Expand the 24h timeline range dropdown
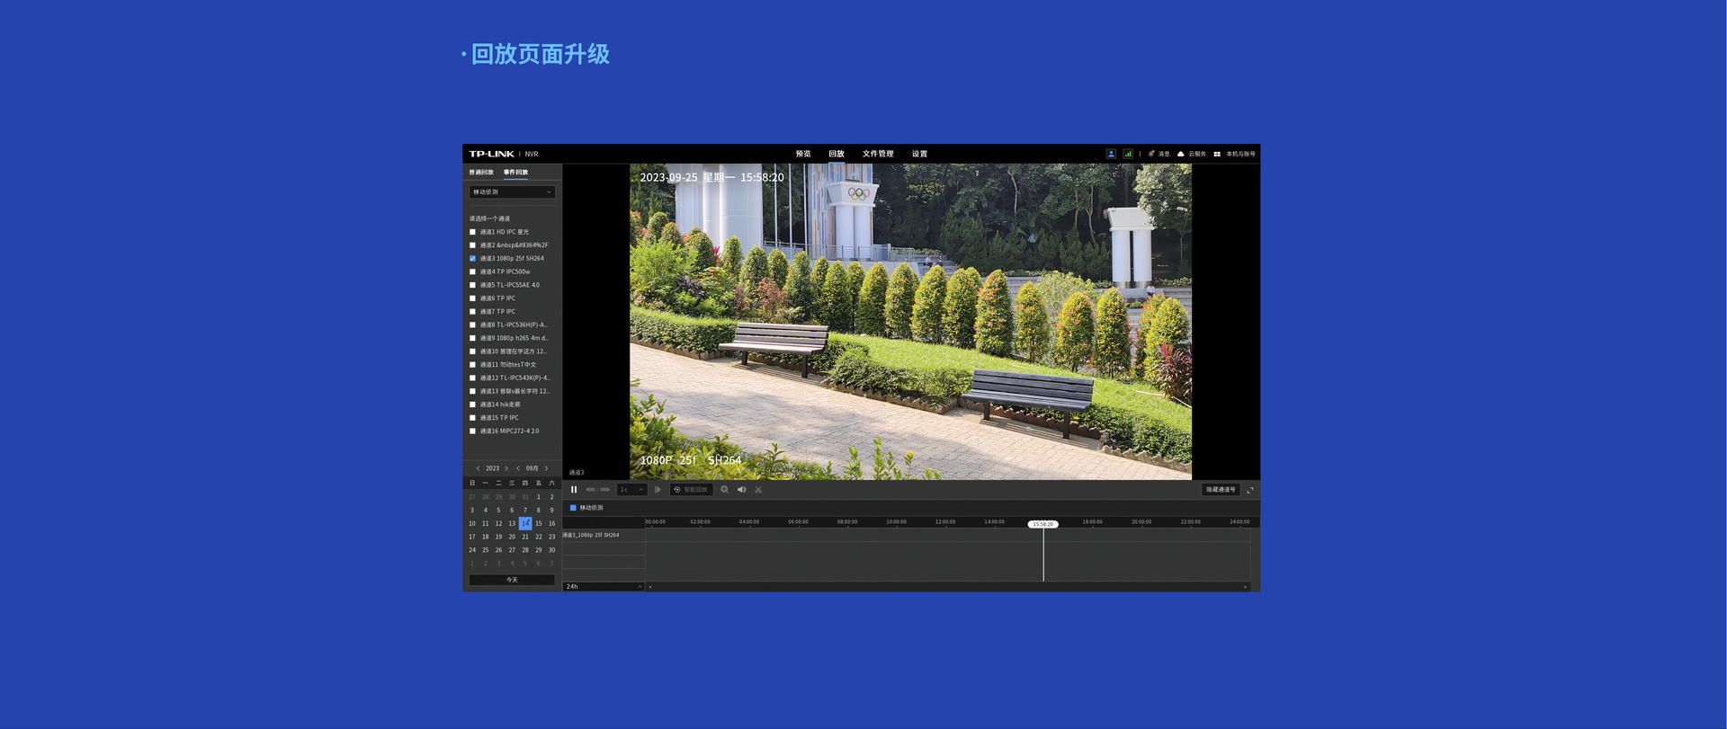This screenshot has width=1727, height=729. [x=603, y=587]
